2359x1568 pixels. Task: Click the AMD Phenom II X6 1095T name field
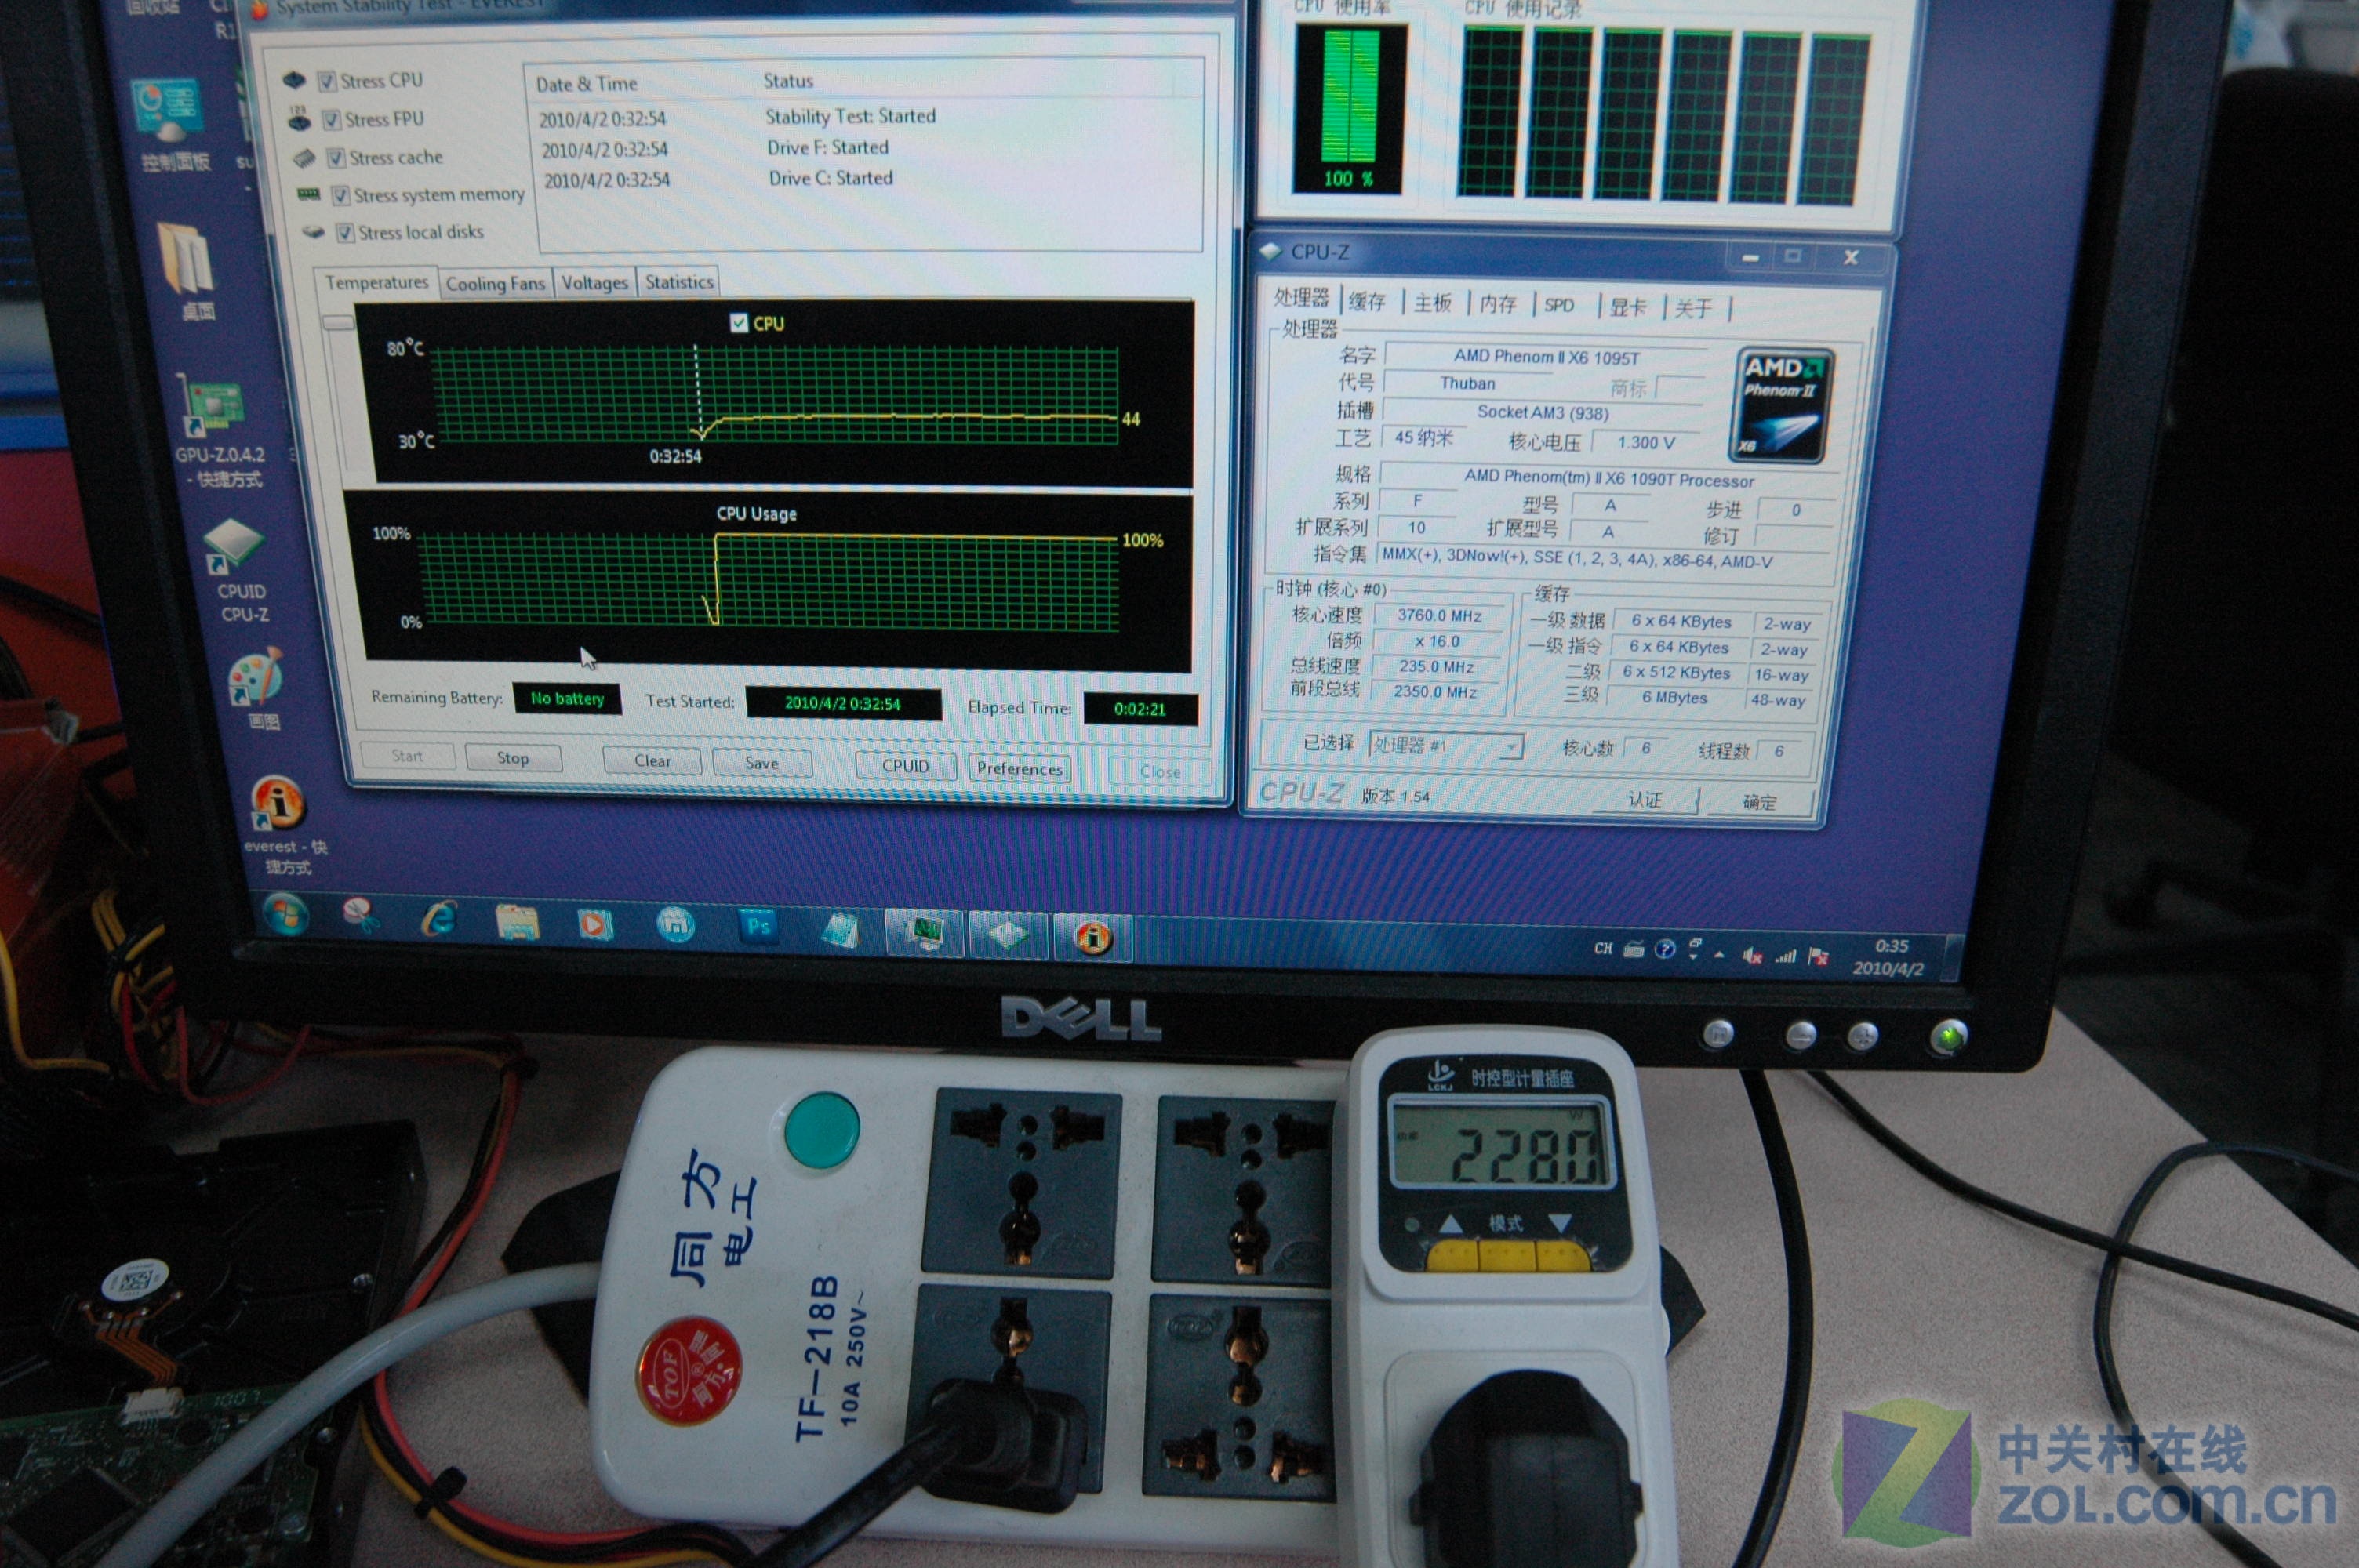[x=1547, y=357]
